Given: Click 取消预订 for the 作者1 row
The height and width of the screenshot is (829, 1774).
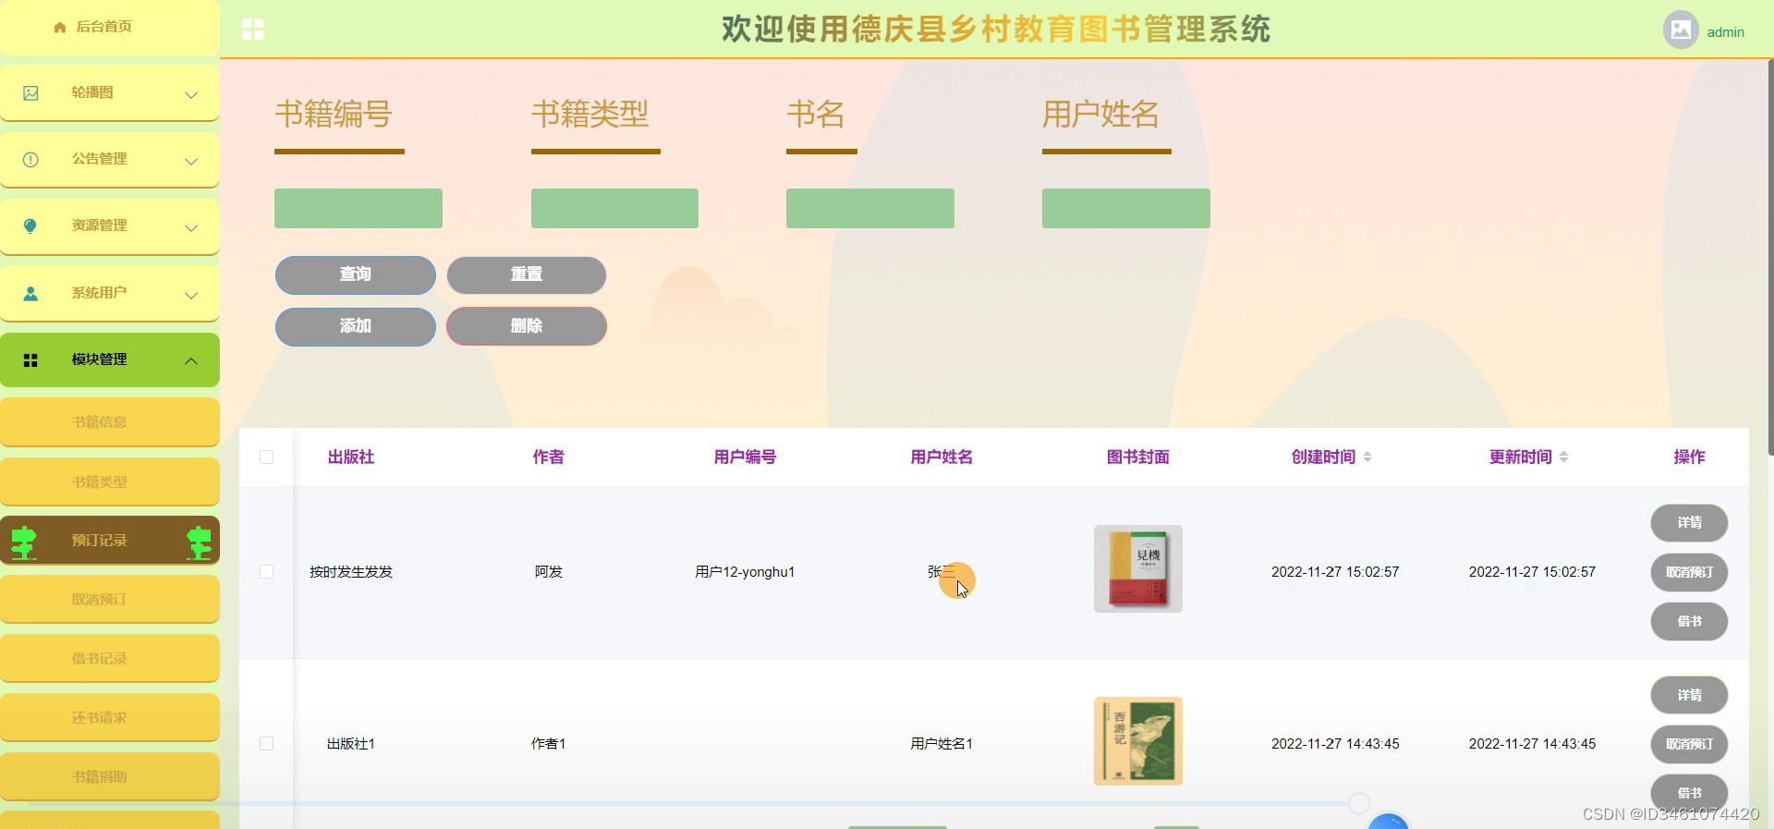Looking at the screenshot, I should 1689,745.
